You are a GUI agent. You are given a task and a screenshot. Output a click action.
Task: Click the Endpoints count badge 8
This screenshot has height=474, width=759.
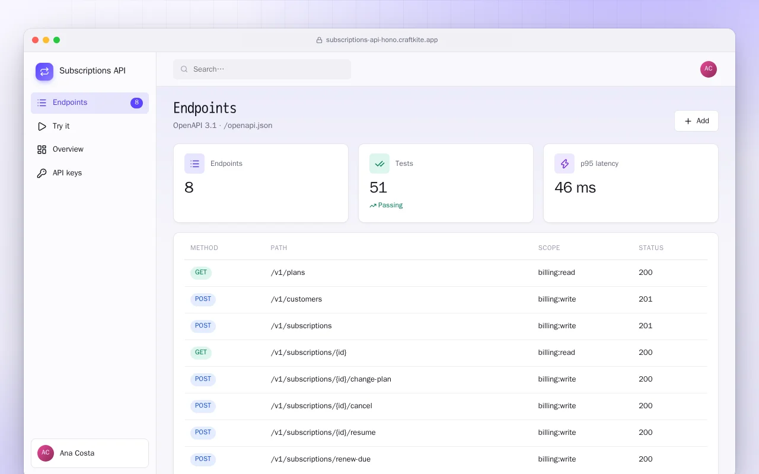coord(136,103)
